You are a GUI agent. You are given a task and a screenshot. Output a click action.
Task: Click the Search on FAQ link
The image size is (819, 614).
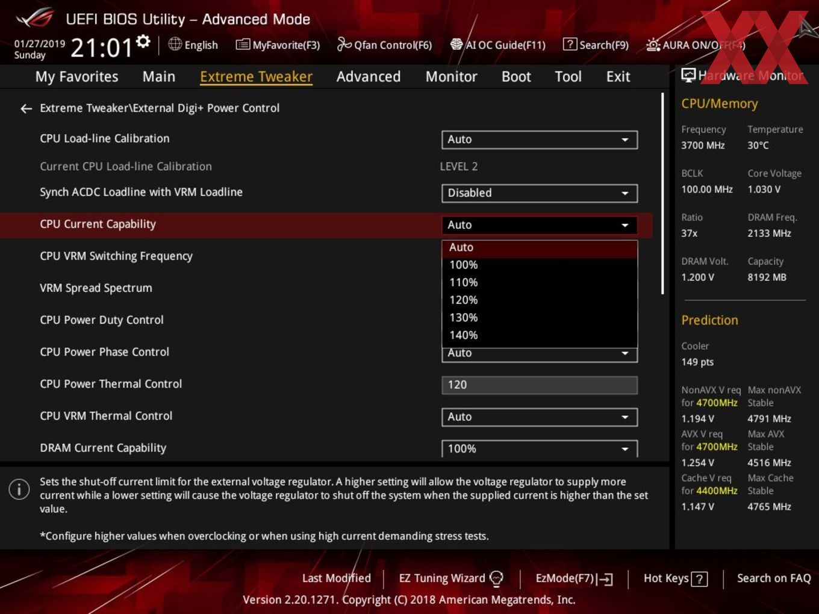[x=774, y=578]
